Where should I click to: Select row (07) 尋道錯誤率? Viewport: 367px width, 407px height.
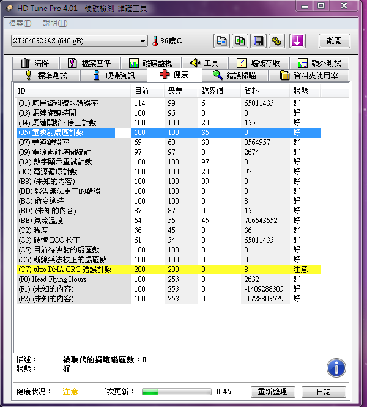click(x=169, y=142)
